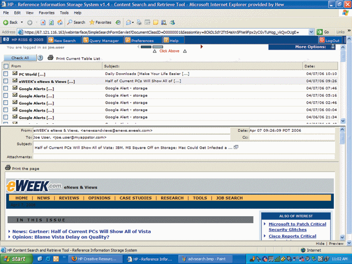This screenshot has height=264, width=352.
Task: Click the Preview link at bottom right
Action: click(x=336, y=243)
